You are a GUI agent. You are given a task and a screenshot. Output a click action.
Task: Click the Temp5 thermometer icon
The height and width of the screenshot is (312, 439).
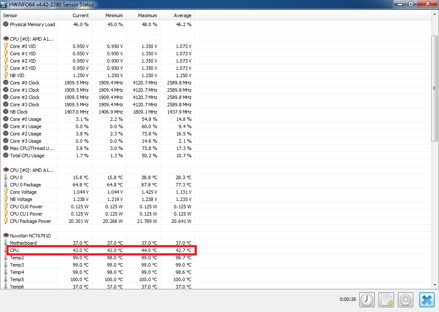(x=6, y=279)
